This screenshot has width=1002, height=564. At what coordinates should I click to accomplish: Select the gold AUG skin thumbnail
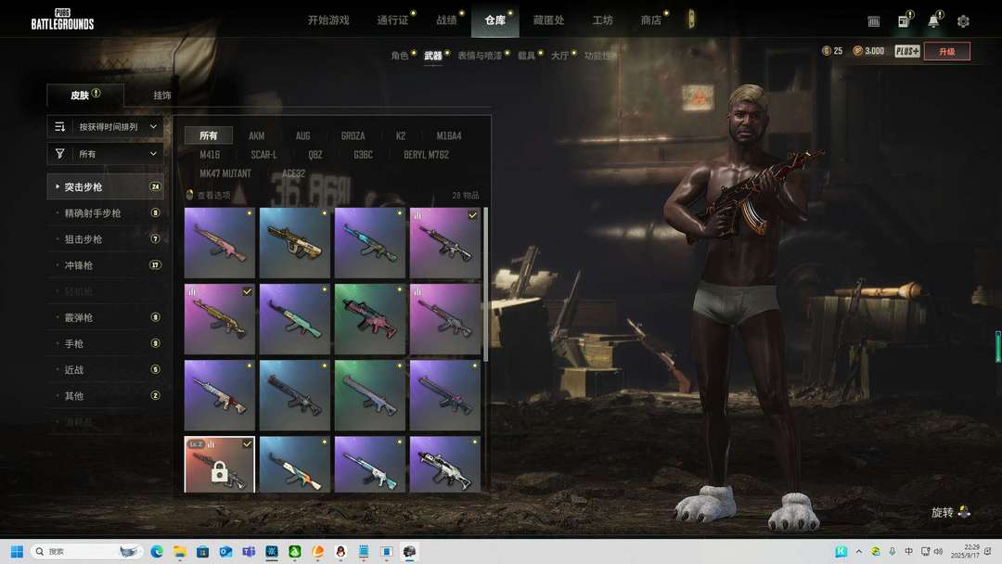(x=295, y=243)
